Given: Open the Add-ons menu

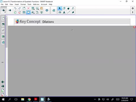Looking at the screenshot, I should [36, 4].
